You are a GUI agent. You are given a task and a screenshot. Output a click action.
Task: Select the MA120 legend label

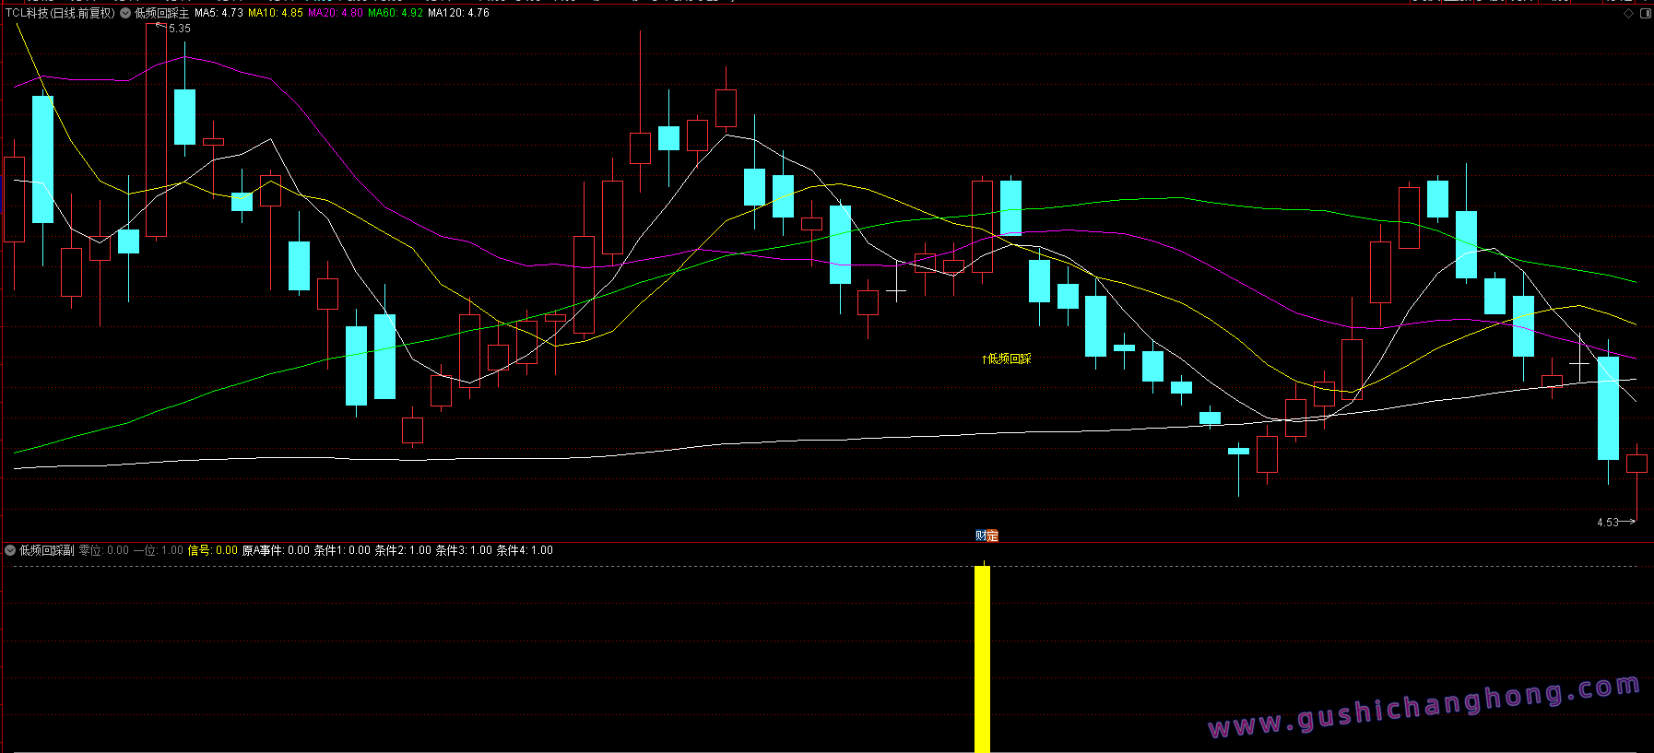coord(458,13)
